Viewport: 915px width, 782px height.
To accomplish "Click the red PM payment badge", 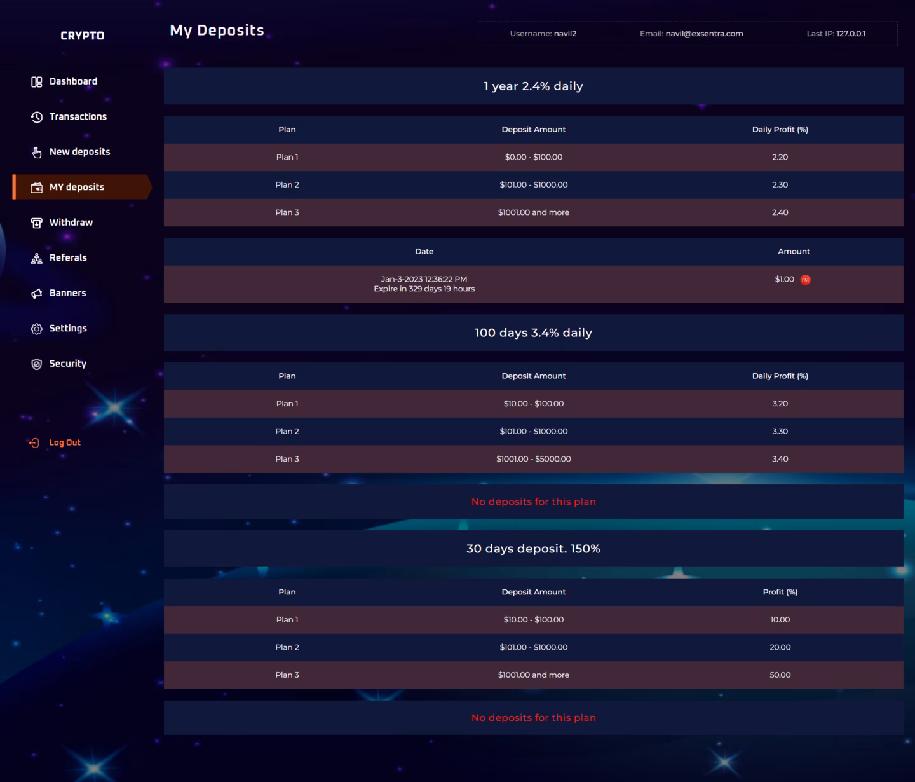I will pos(805,280).
